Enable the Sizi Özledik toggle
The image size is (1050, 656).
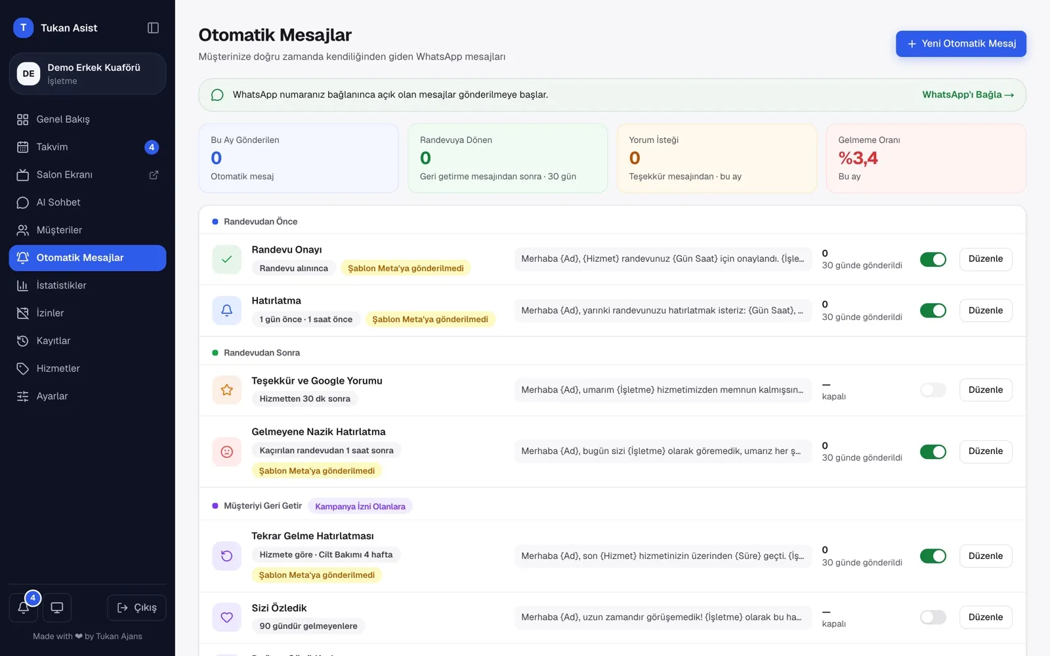coord(933,617)
